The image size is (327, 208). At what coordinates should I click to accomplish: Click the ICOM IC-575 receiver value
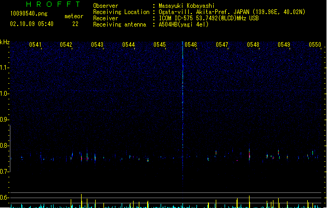(x=209, y=18)
